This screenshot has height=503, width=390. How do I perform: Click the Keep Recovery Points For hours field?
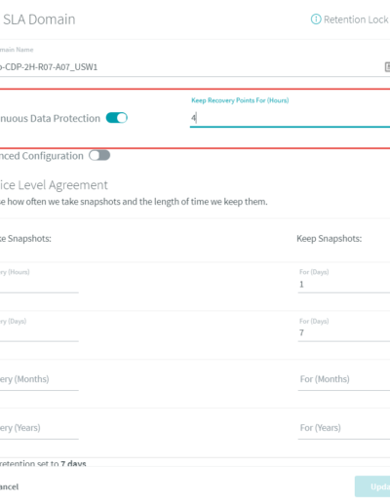click(x=290, y=118)
